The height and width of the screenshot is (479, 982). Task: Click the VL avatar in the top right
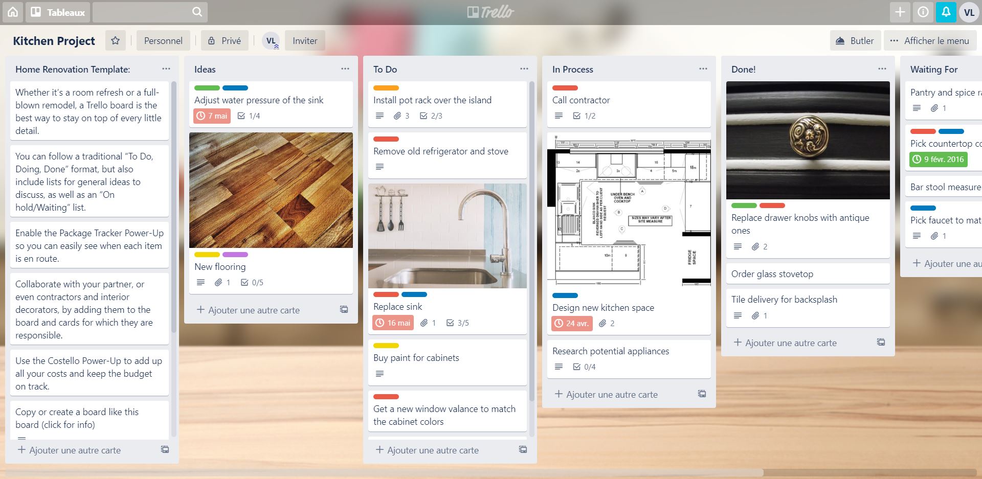(x=969, y=12)
